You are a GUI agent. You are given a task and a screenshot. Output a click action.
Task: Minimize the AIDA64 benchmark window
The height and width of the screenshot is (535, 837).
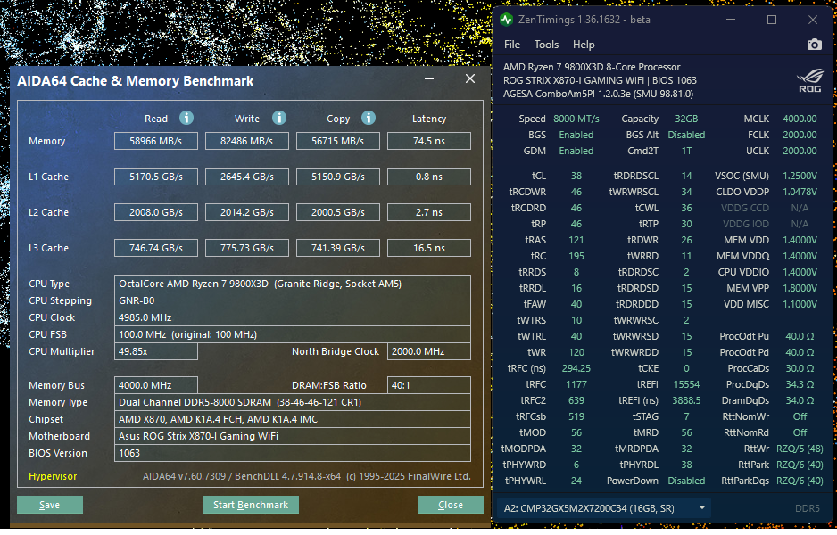point(429,79)
